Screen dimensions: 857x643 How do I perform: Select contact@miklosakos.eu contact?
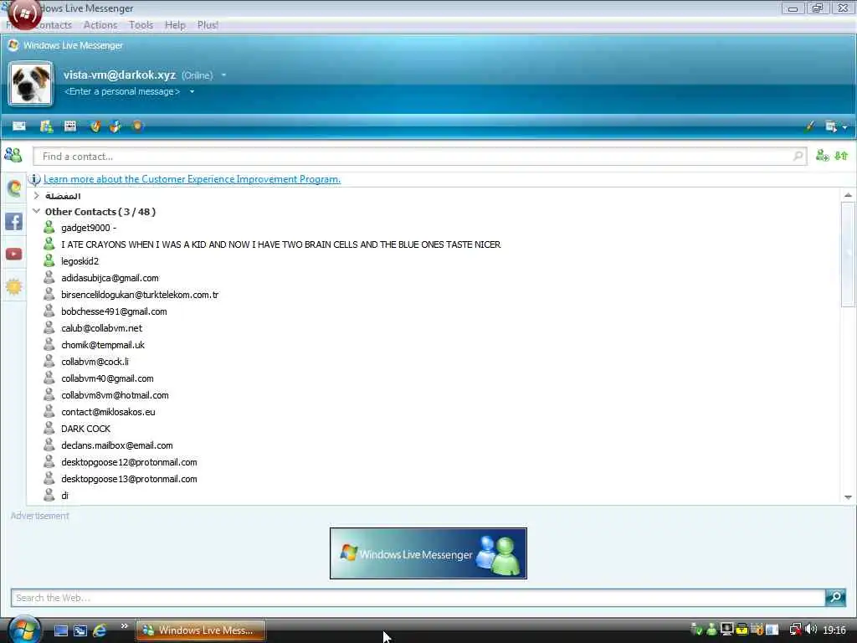pos(108,412)
